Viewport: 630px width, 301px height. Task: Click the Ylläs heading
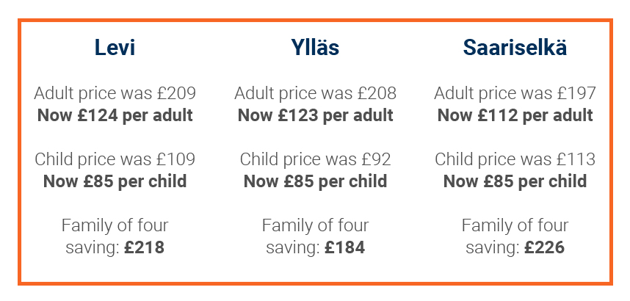pyautogui.click(x=316, y=48)
